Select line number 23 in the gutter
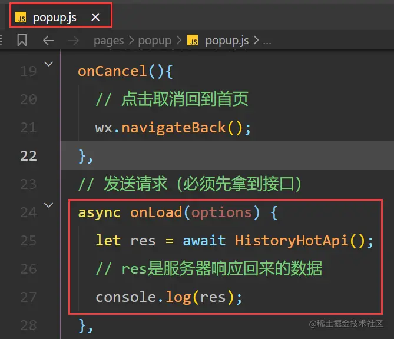The image size is (394, 339). pos(29,184)
